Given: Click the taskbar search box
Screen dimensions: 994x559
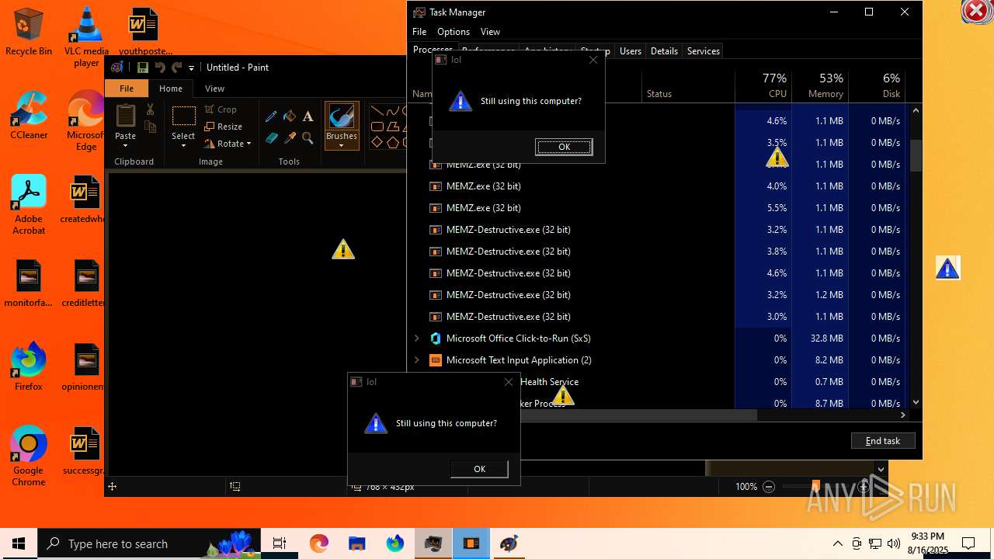Looking at the screenshot, I should (148, 543).
